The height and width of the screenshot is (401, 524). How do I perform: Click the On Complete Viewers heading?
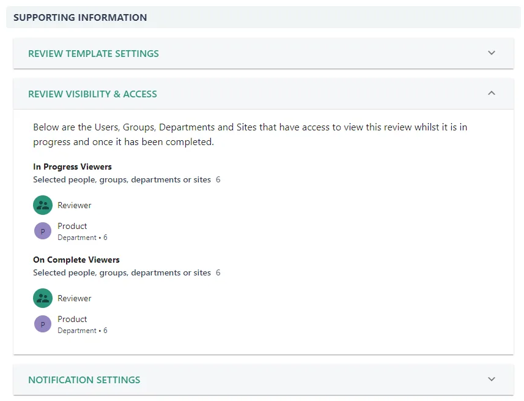tap(76, 260)
